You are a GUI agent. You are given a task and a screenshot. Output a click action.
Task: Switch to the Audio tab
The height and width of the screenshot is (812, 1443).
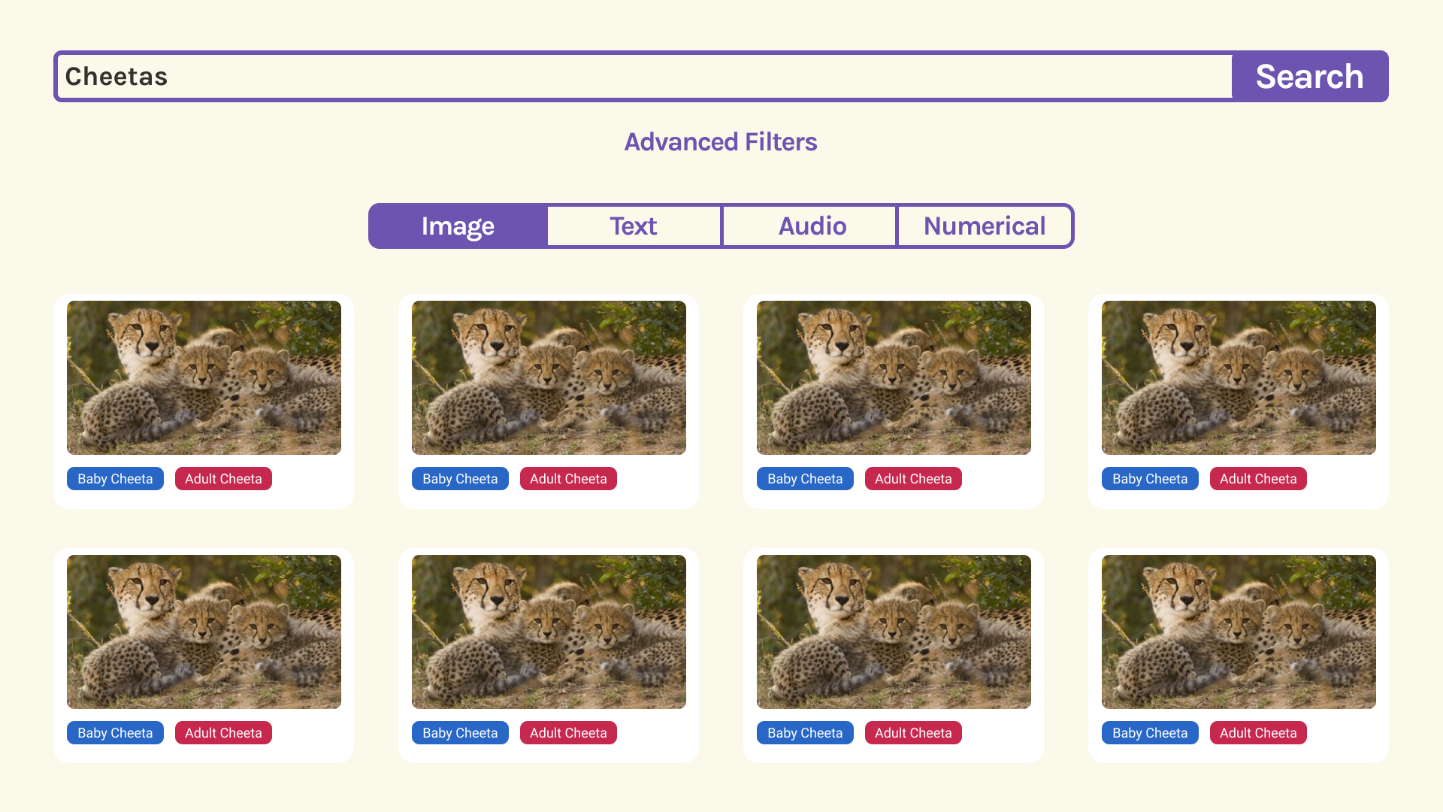pyautogui.click(x=812, y=226)
